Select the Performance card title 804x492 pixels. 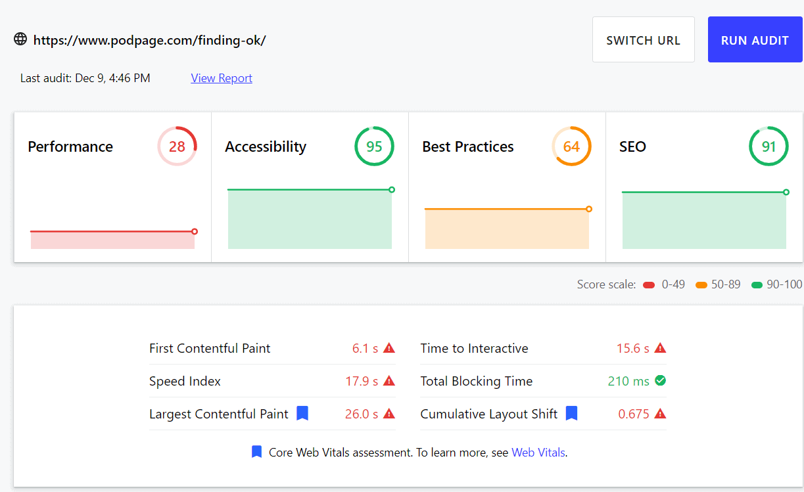tap(70, 146)
